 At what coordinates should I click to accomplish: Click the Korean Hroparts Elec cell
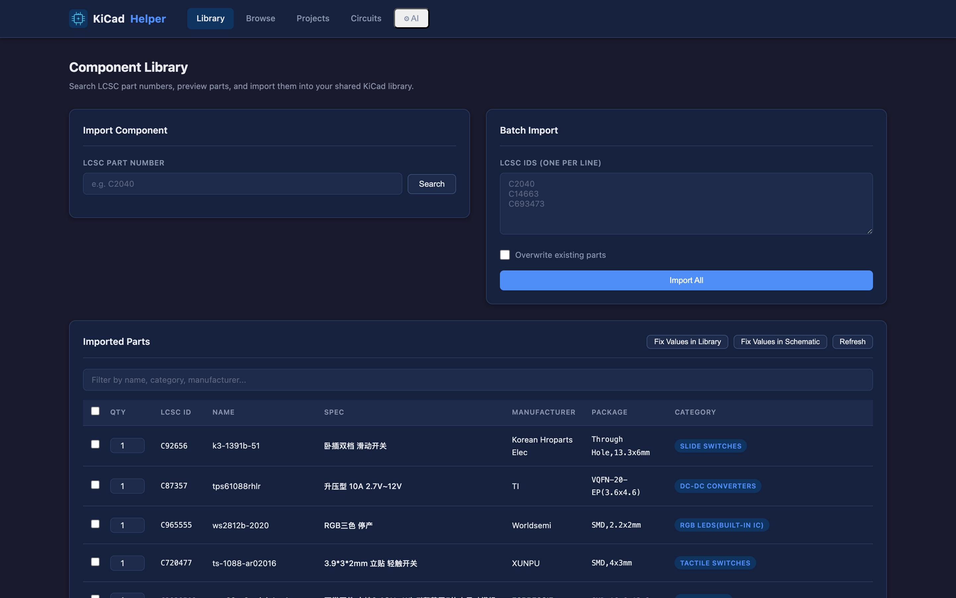[x=542, y=446]
